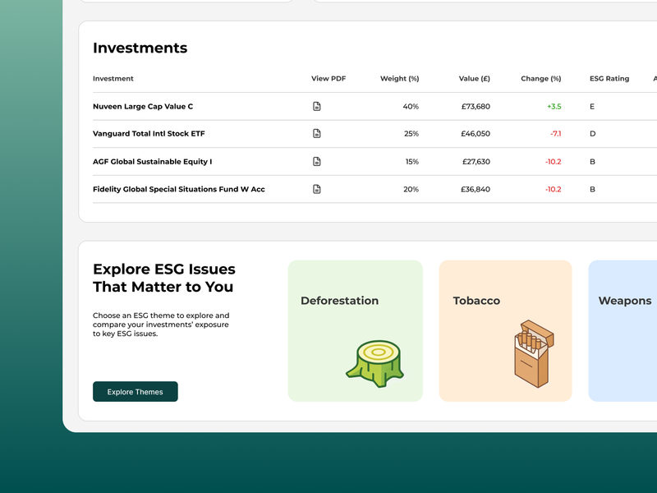Open PDF for AGF Global Sustainable Equity I
The image size is (657, 493).
317,161
